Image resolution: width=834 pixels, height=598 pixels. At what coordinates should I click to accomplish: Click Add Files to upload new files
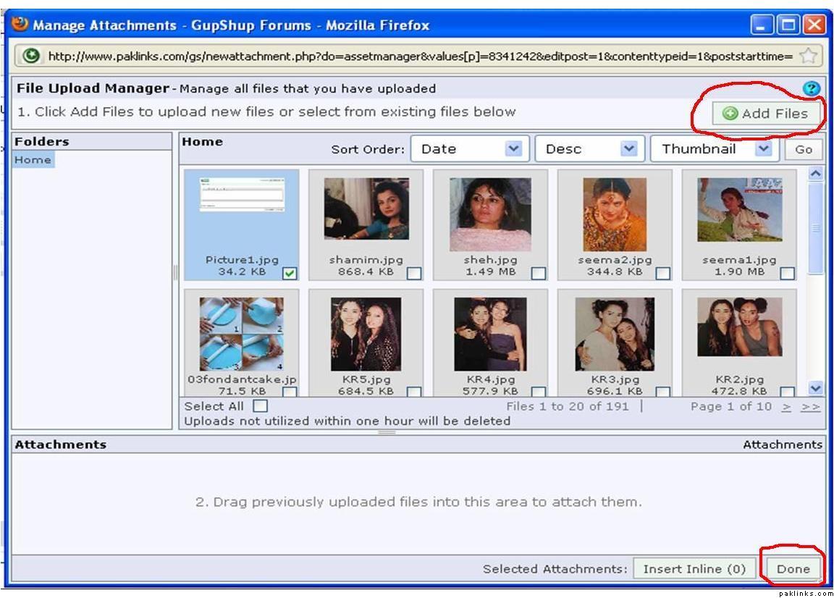coord(767,114)
